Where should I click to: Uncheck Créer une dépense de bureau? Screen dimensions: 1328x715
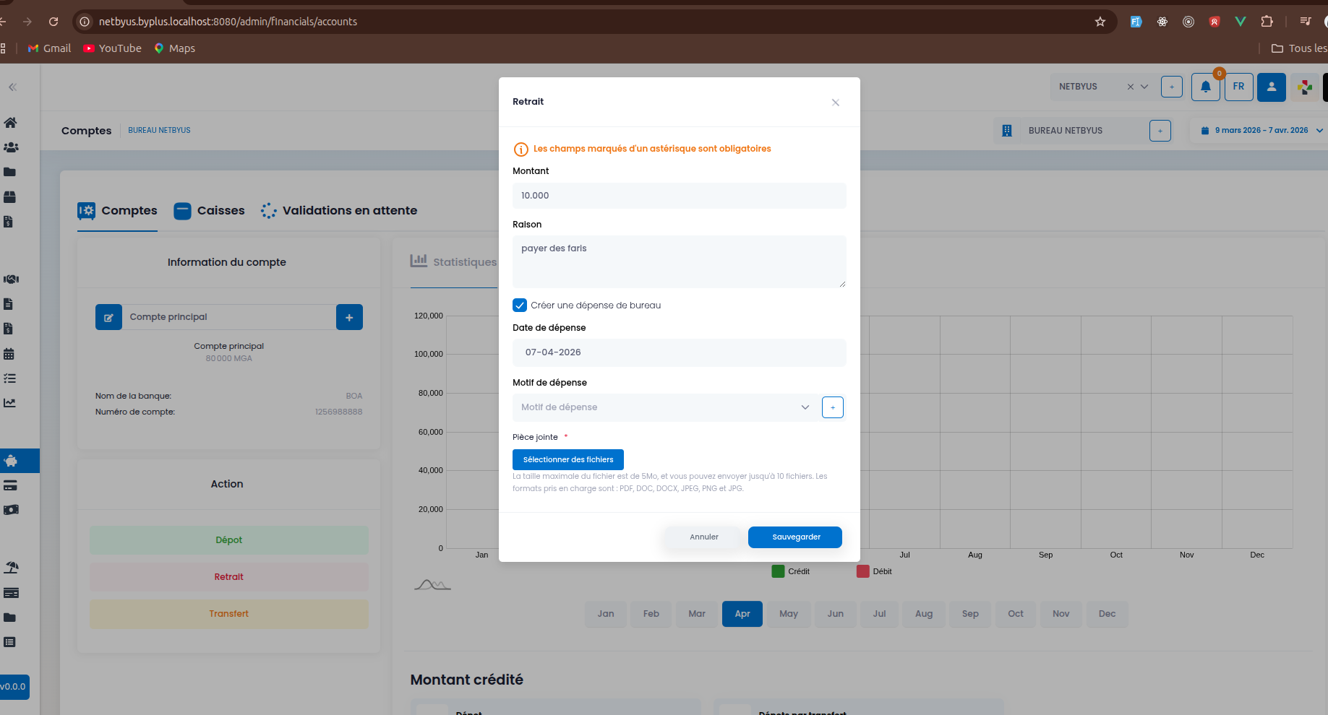click(x=520, y=305)
